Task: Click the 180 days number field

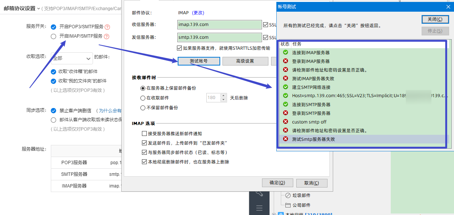Action: (214, 98)
